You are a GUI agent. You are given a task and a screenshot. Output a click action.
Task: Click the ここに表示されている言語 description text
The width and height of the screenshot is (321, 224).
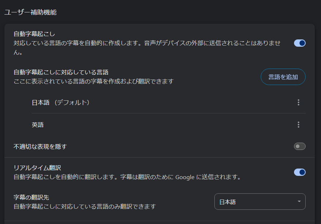tap(93, 81)
